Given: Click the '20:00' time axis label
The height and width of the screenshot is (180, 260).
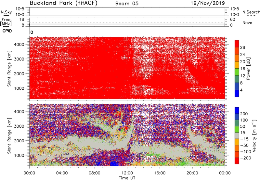Looking at the screenshot, I should coord(192,173).
